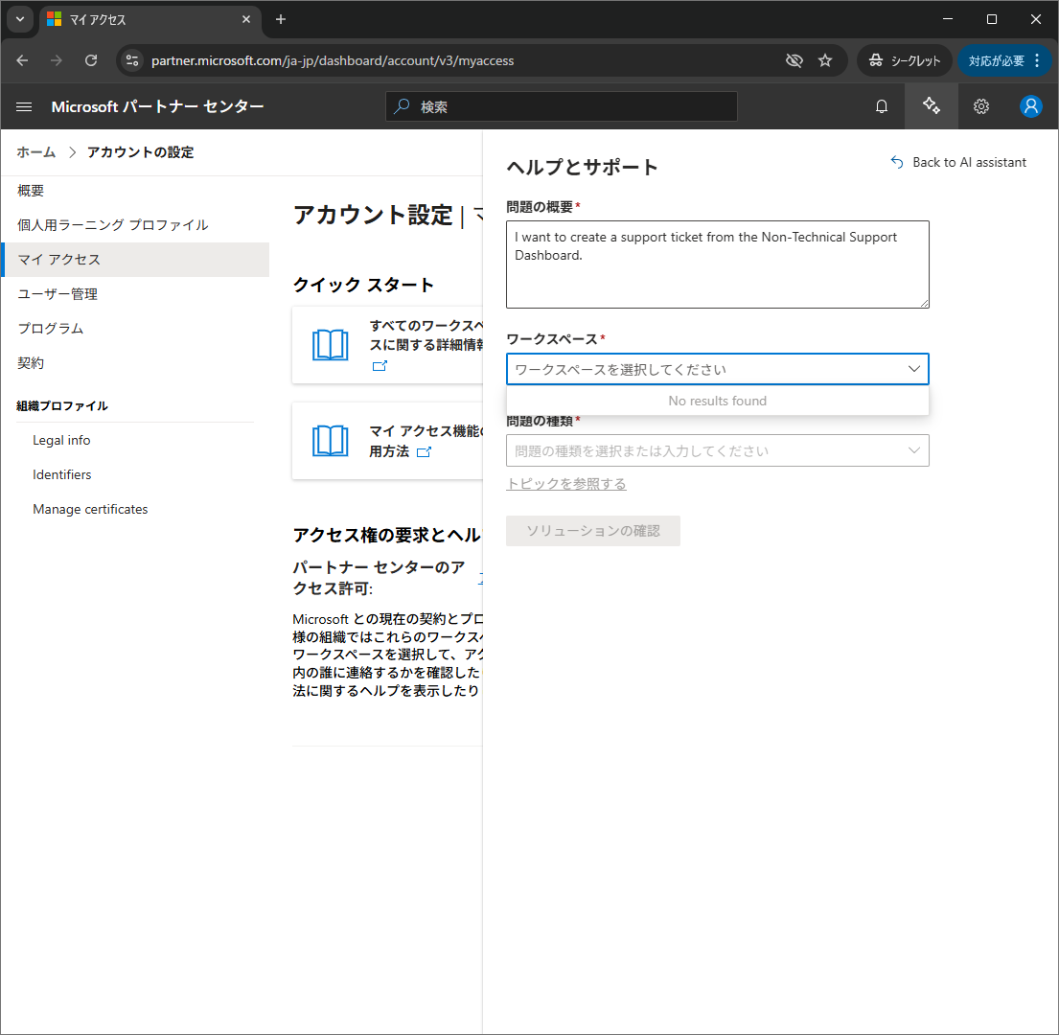Click Back to AI assistant link
The height and width of the screenshot is (1035, 1059).
958,162
